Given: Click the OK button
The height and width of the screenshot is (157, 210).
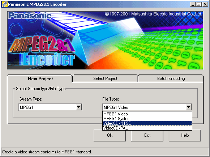Looking at the screenshot, I should coord(110,135).
